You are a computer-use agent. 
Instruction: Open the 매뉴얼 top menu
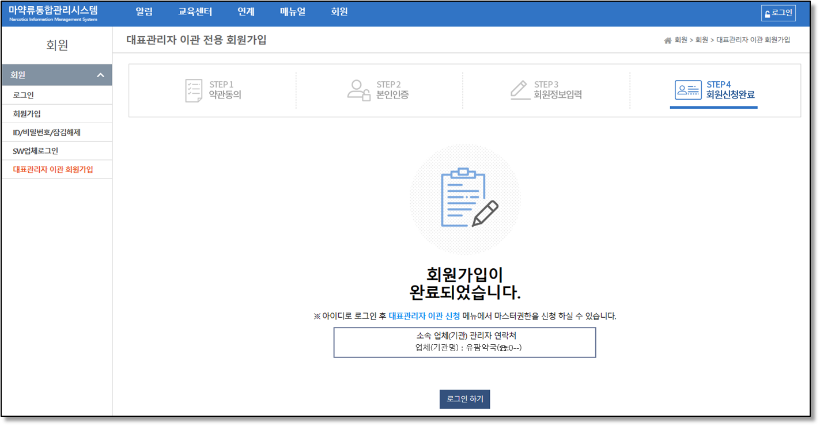click(x=293, y=12)
